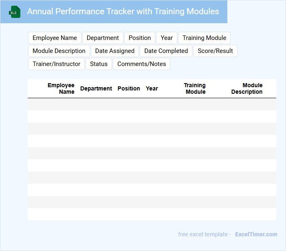The image size is (286, 251).
Task: Choose the Score/Result tag
Action: (216, 51)
